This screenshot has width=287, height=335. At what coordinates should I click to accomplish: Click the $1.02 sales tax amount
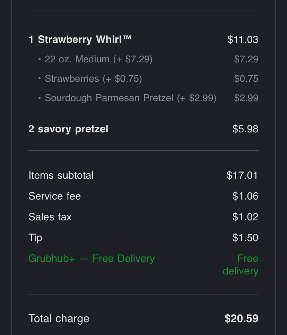[245, 217]
